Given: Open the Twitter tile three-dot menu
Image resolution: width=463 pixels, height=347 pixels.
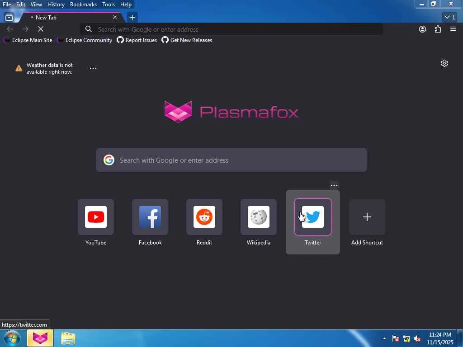Looking at the screenshot, I should click(x=334, y=185).
